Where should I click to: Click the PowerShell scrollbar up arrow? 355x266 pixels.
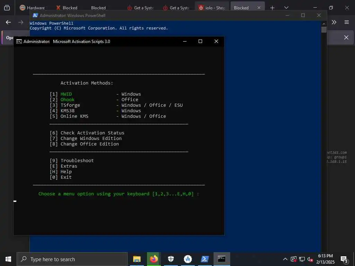point(324,24)
